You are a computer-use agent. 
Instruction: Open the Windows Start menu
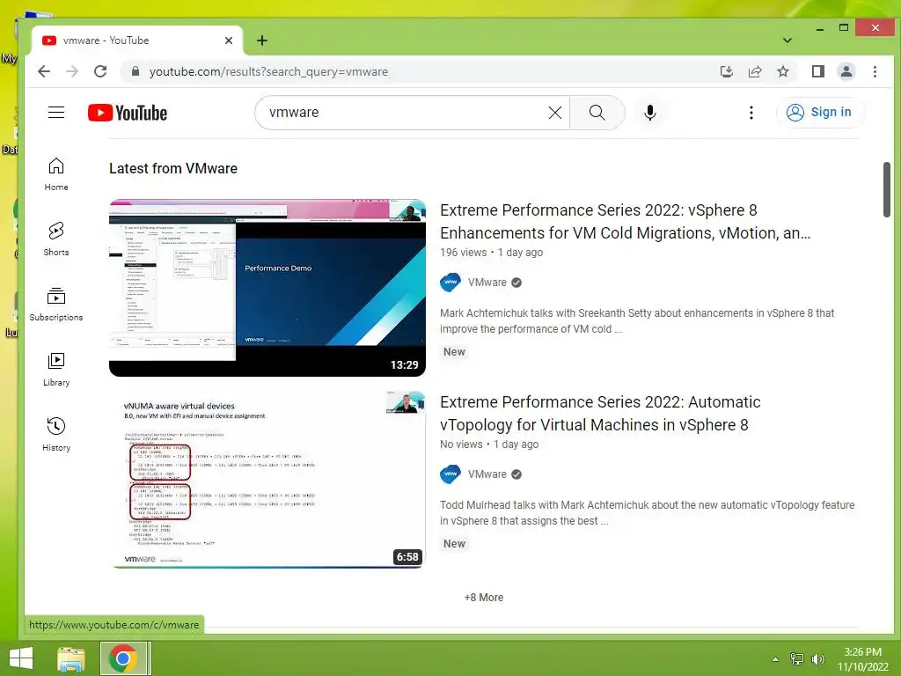point(21,658)
